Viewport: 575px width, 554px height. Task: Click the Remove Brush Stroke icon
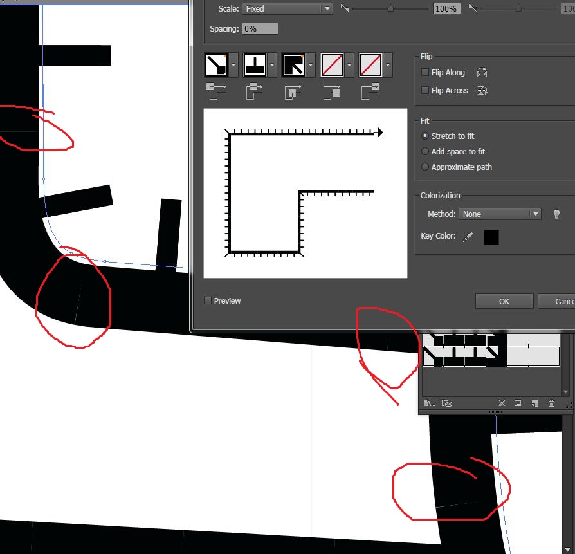click(x=501, y=403)
